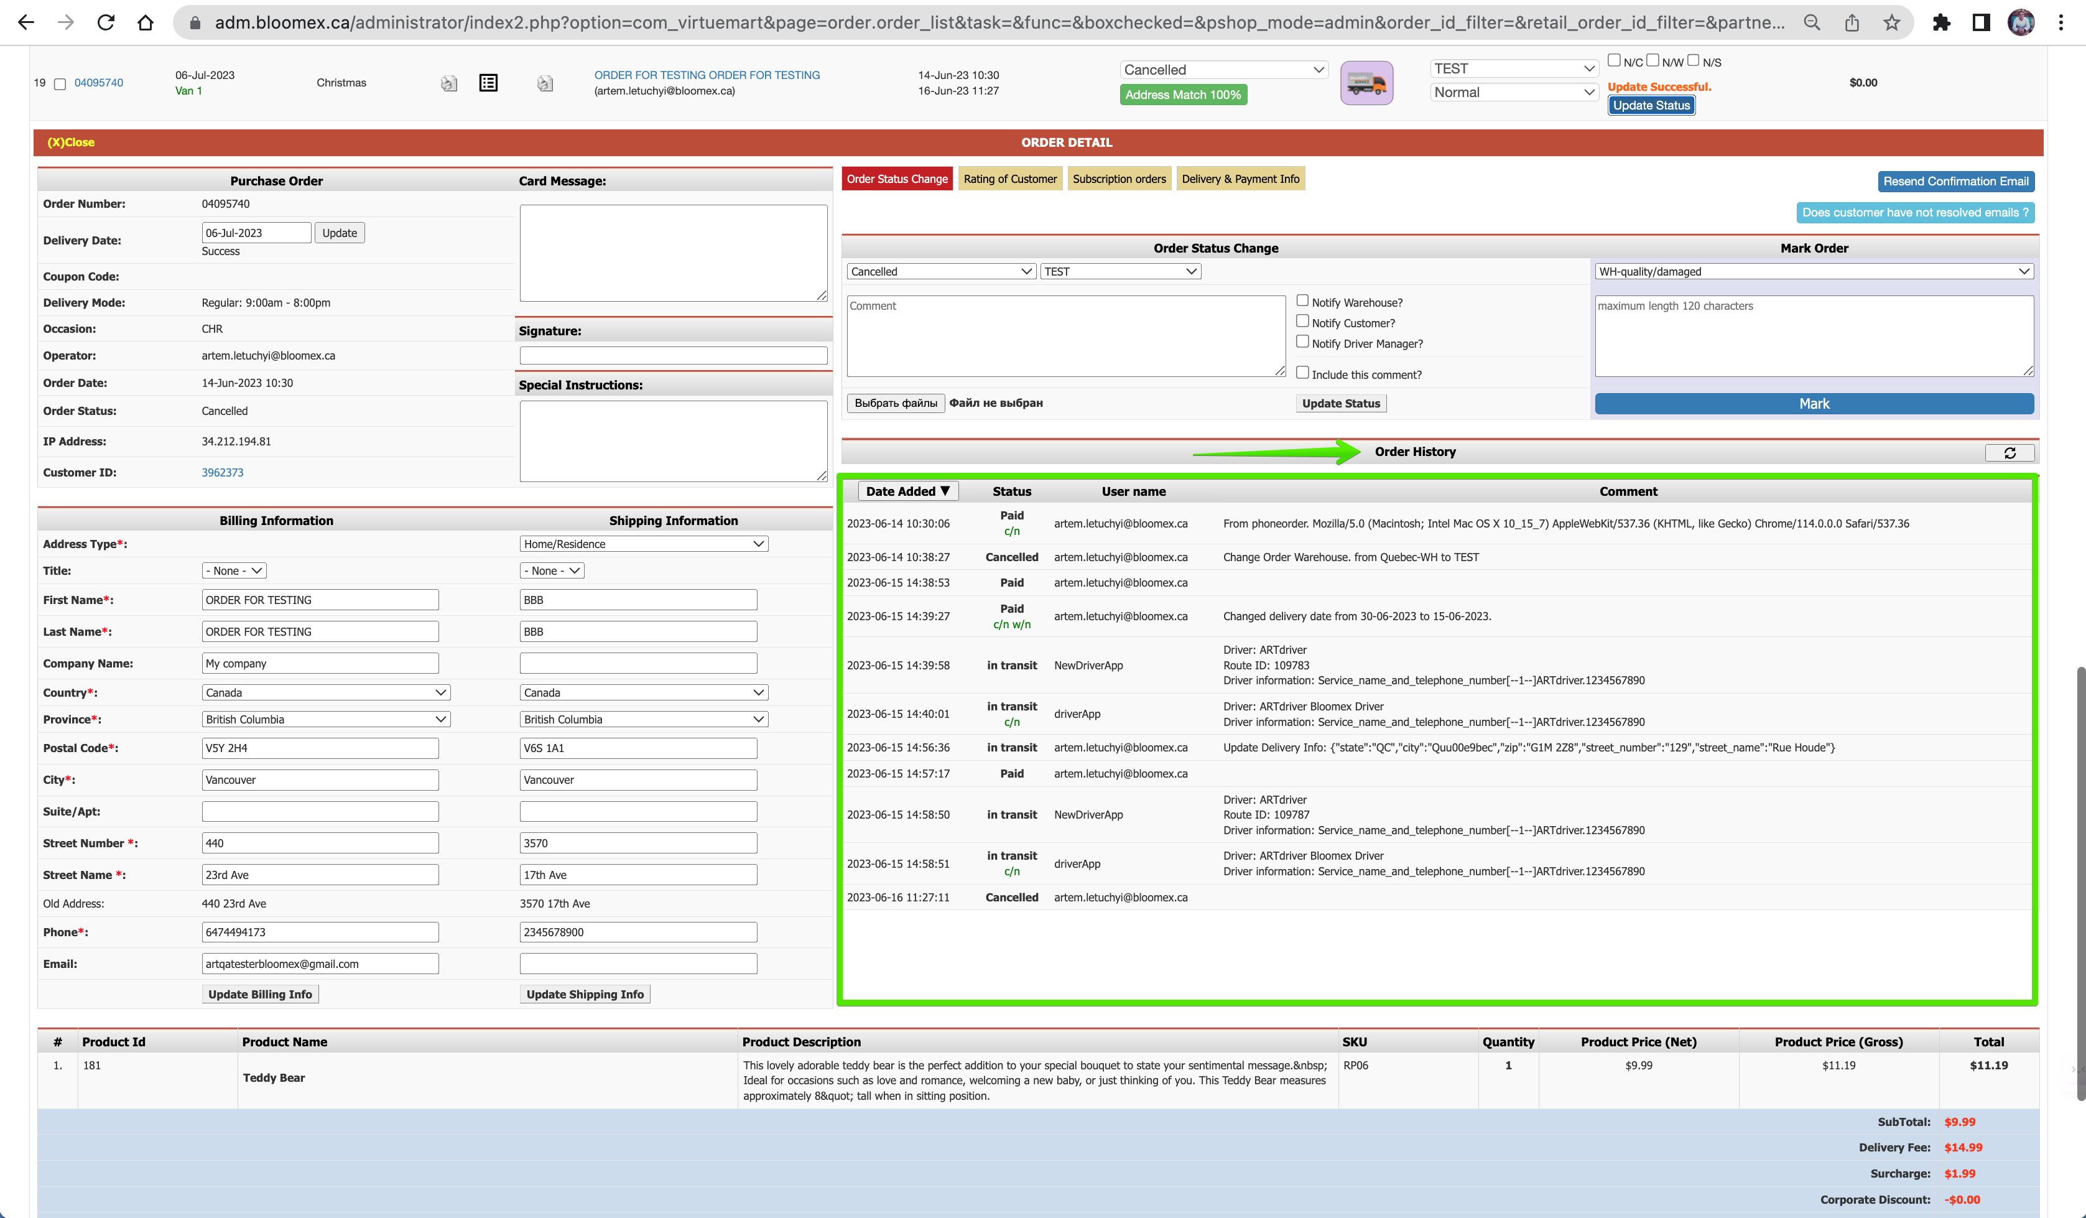Click the Resend Confirmation Email button

[1955, 182]
